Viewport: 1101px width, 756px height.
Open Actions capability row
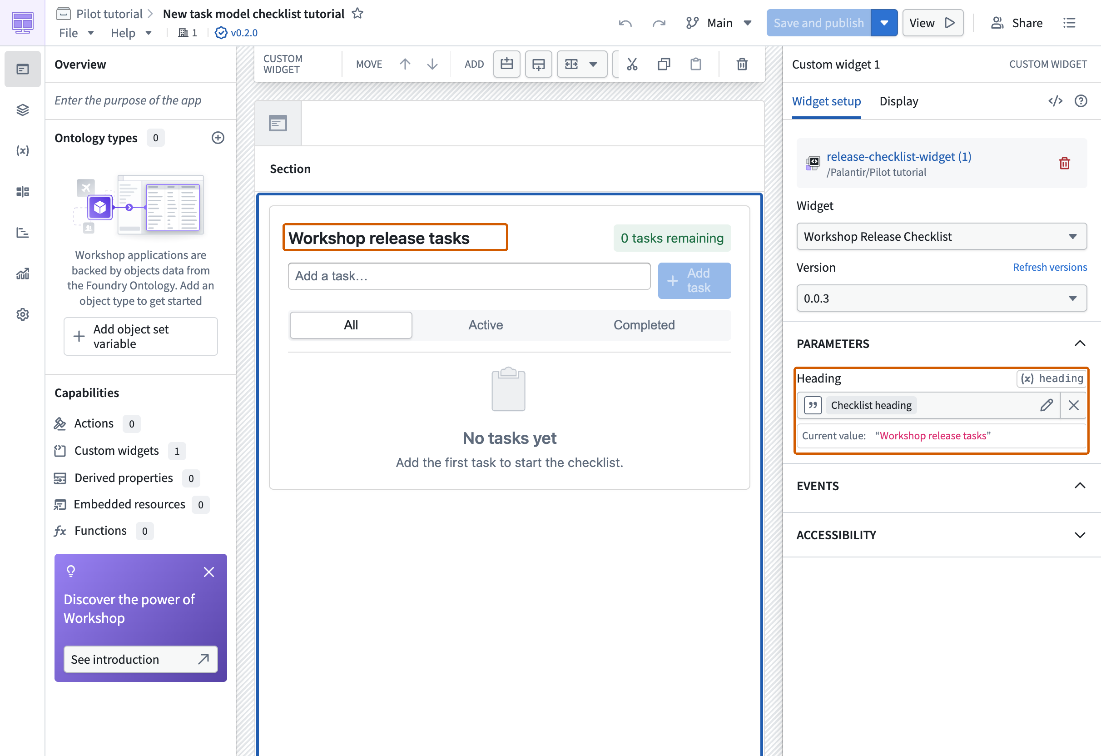point(97,424)
